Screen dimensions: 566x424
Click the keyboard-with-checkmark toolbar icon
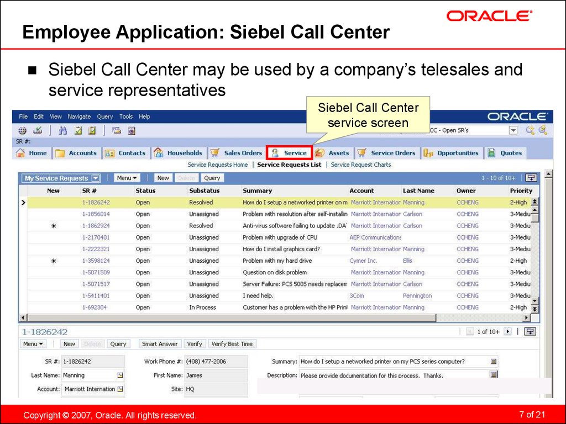pos(38,130)
